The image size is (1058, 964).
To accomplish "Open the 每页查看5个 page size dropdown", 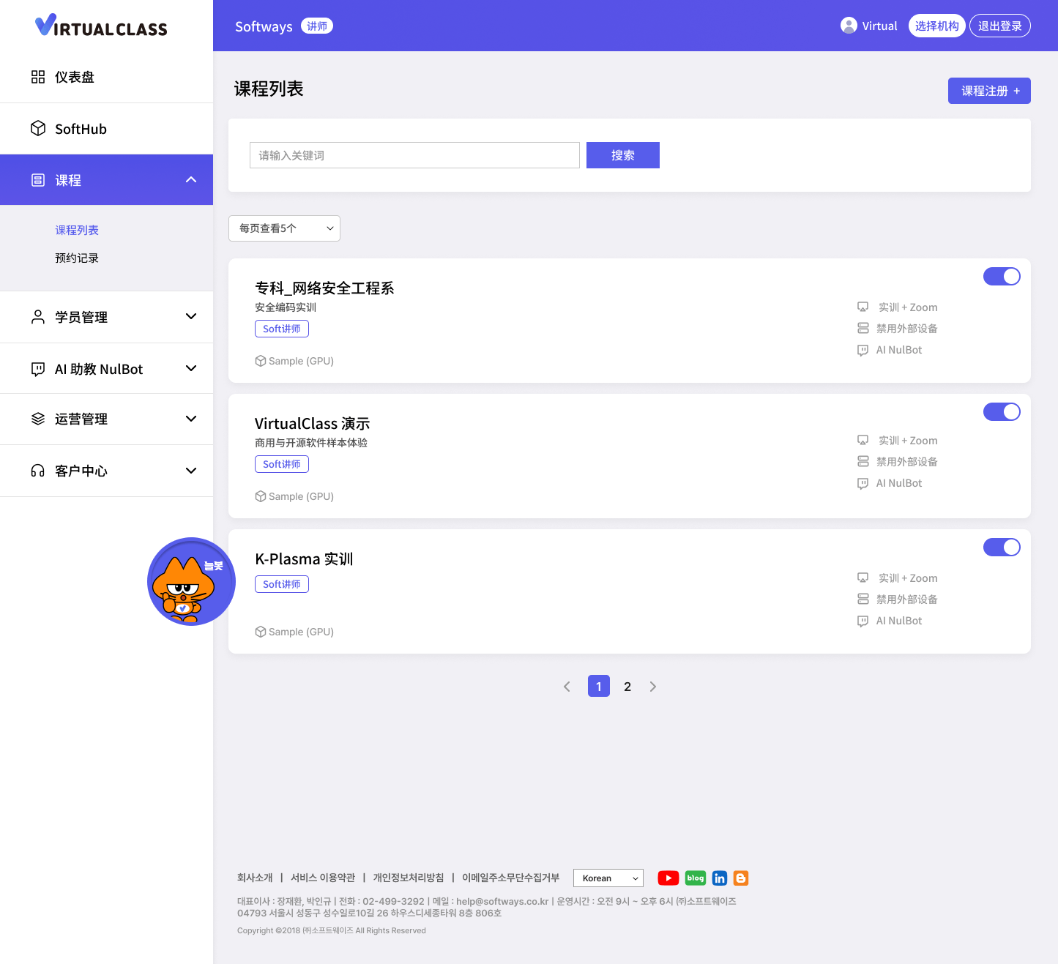I will 284,228.
